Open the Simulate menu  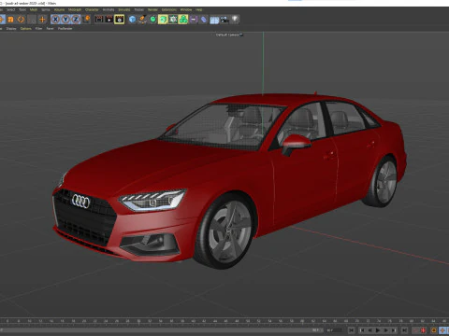[x=124, y=9]
